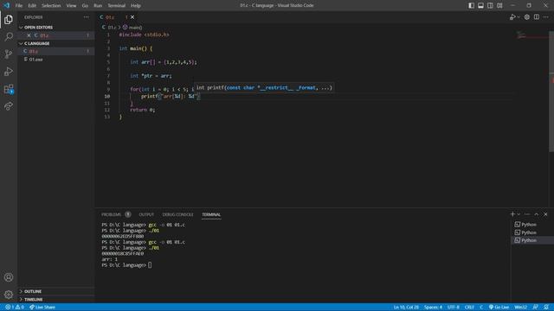Change language mode C in status bar
This screenshot has height=311, width=554.
pos(481,308)
